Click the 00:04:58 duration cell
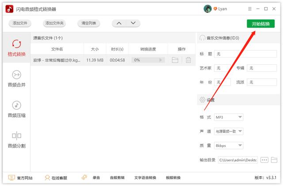Viewport: 283px width, 186px height. (117, 60)
